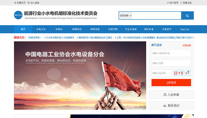The width and height of the screenshot is (207, 118).
Task: Click the 联系我们 contact people icon
Action: (165, 106)
